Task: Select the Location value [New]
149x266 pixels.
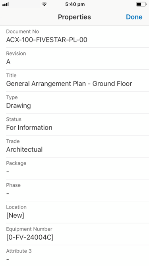Action: [x=15, y=215]
